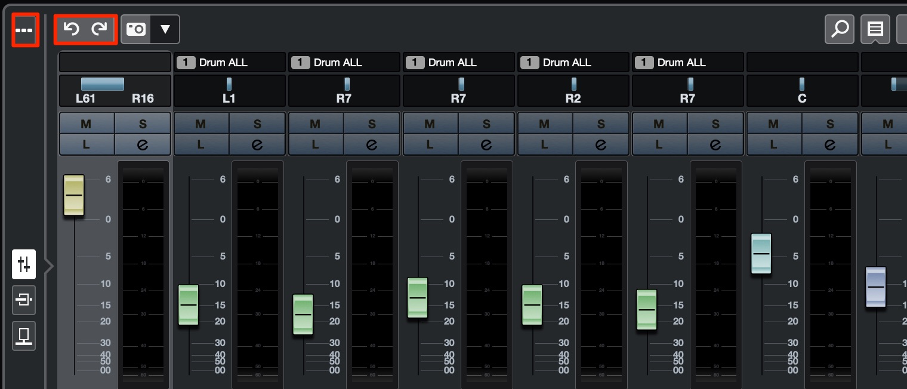Click the camera snapshot button
Screen dimensions: 907x389
tap(136, 29)
